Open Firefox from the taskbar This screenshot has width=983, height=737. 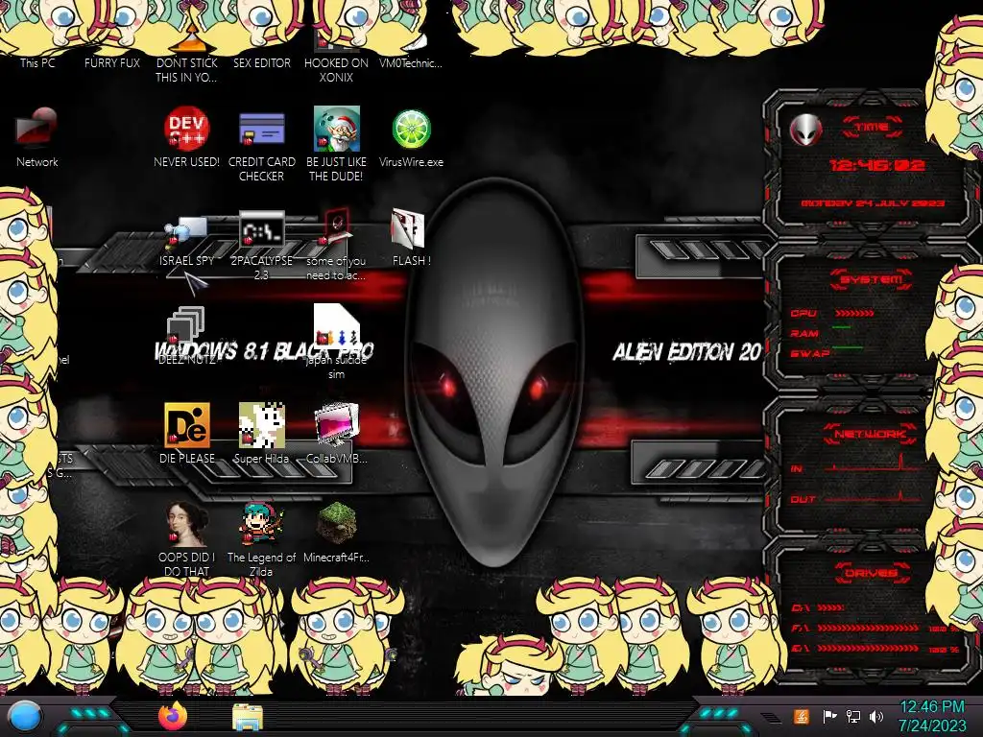tap(173, 716)
